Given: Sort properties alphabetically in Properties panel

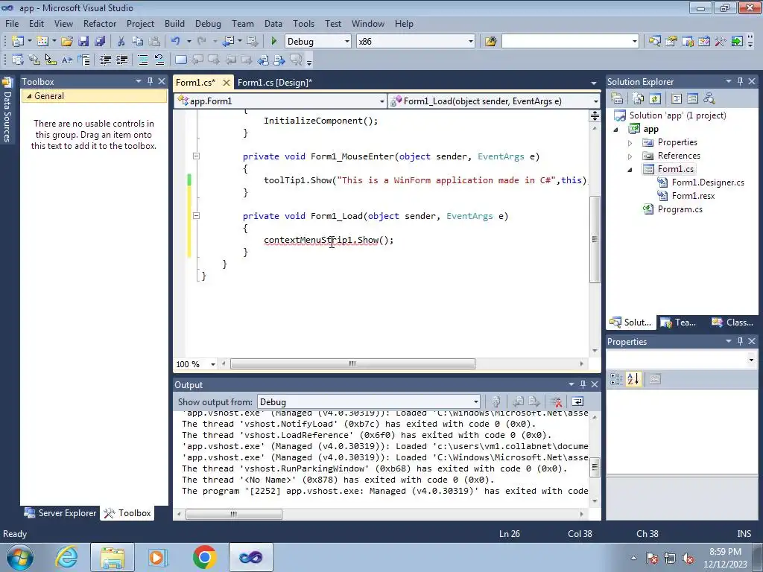Looking at the screenshot, I should (x=633, y=379).
